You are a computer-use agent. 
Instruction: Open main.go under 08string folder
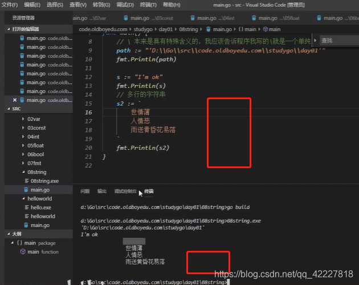coord(40,190)
